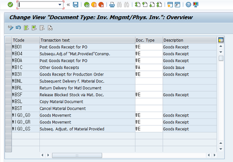Click 'Cancel Material Document' text
233x162 pixels.
pos(63,108)
